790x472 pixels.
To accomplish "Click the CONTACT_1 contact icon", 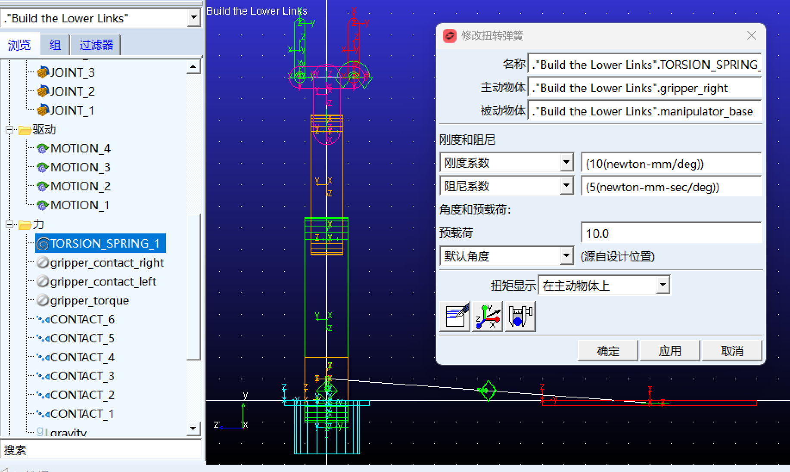I will [43, 414].
